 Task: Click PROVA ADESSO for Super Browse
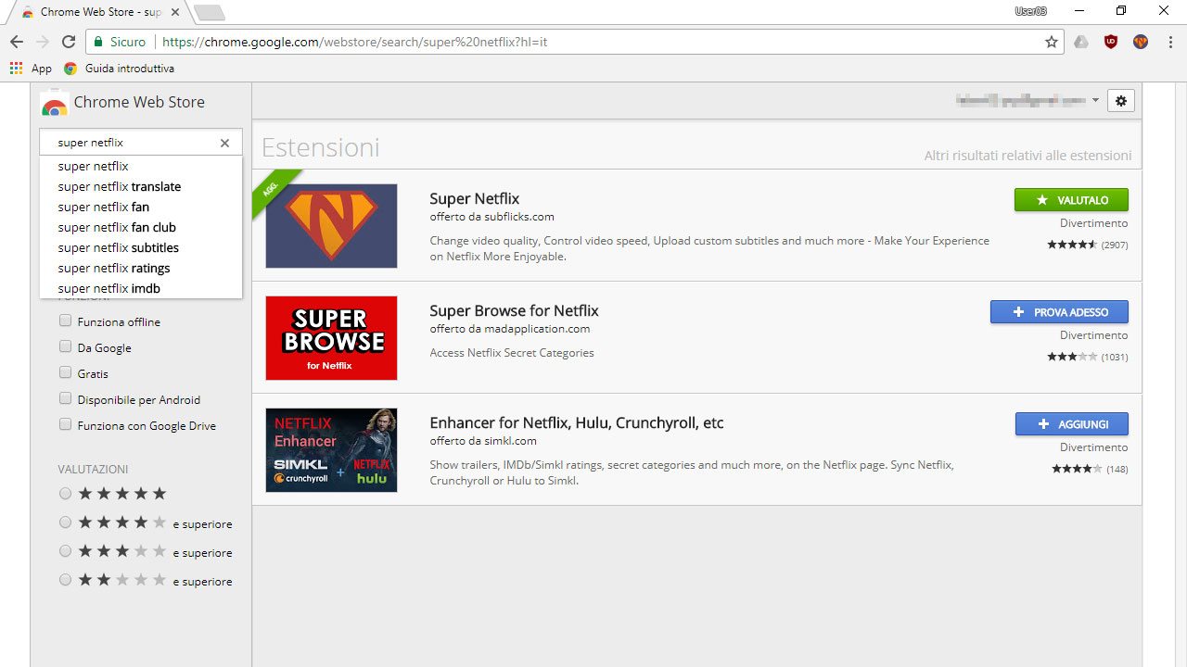tap(1059, 312)
